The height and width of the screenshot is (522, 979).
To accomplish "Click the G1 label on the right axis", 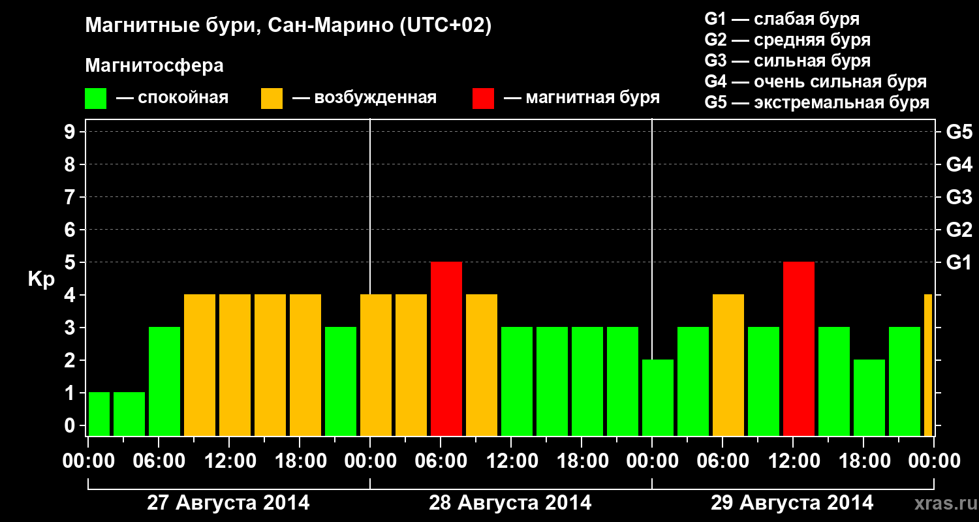I will tap(959, 262).
